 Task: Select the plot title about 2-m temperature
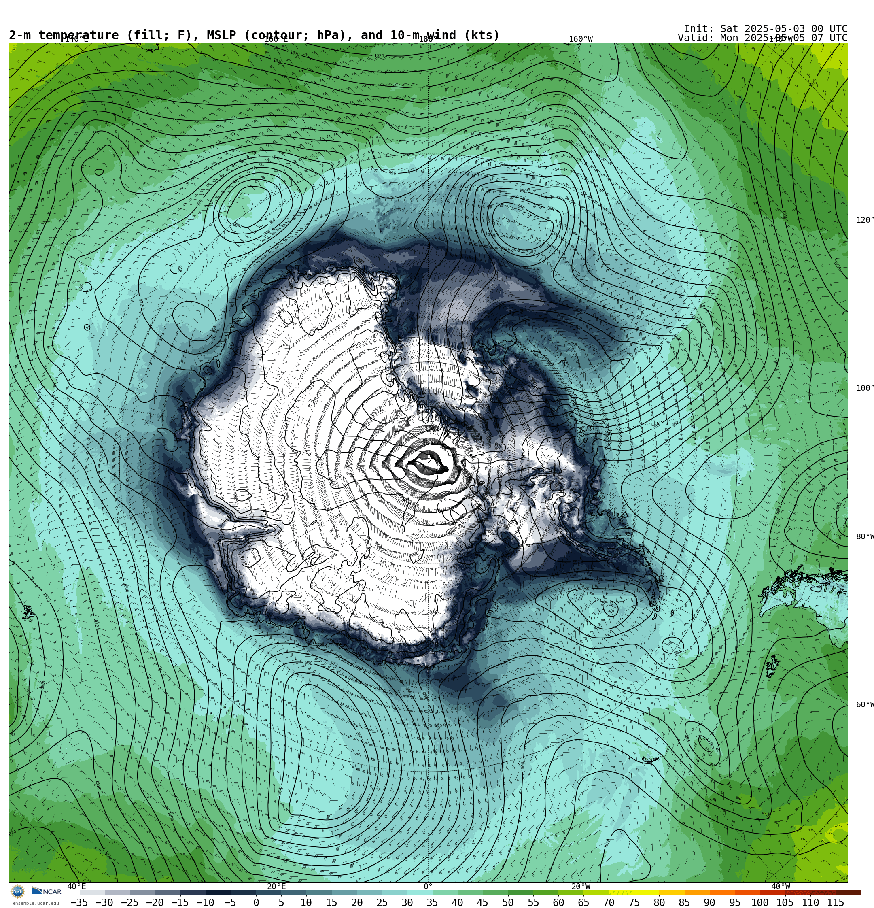click(254, 35)
